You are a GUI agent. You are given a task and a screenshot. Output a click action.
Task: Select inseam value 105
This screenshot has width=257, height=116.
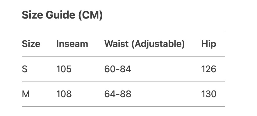pos(64,69)
